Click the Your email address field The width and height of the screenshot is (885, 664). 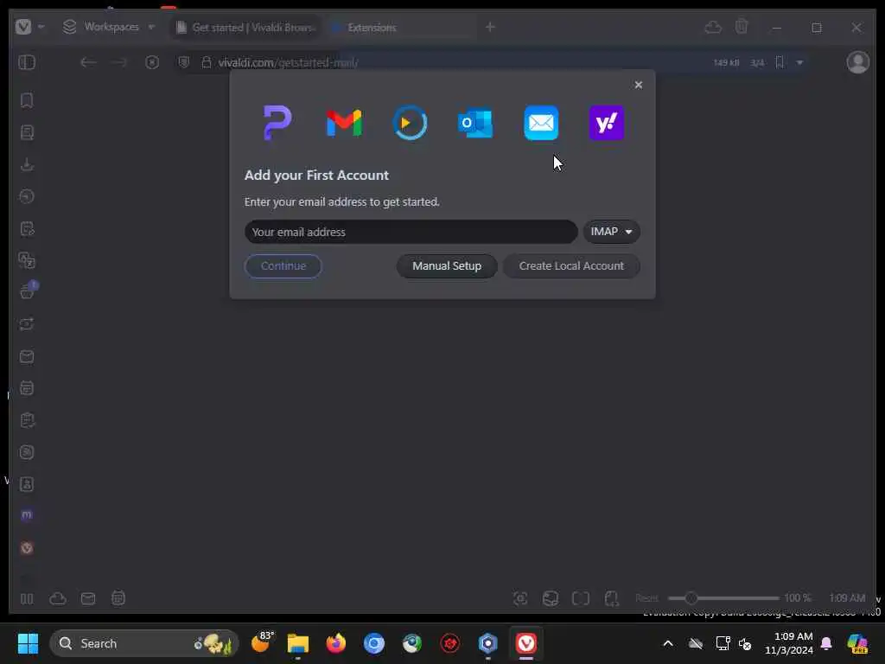[x=411, y=232]
